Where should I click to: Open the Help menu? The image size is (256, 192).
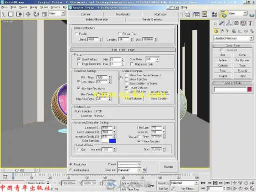[x=184, y=7]
